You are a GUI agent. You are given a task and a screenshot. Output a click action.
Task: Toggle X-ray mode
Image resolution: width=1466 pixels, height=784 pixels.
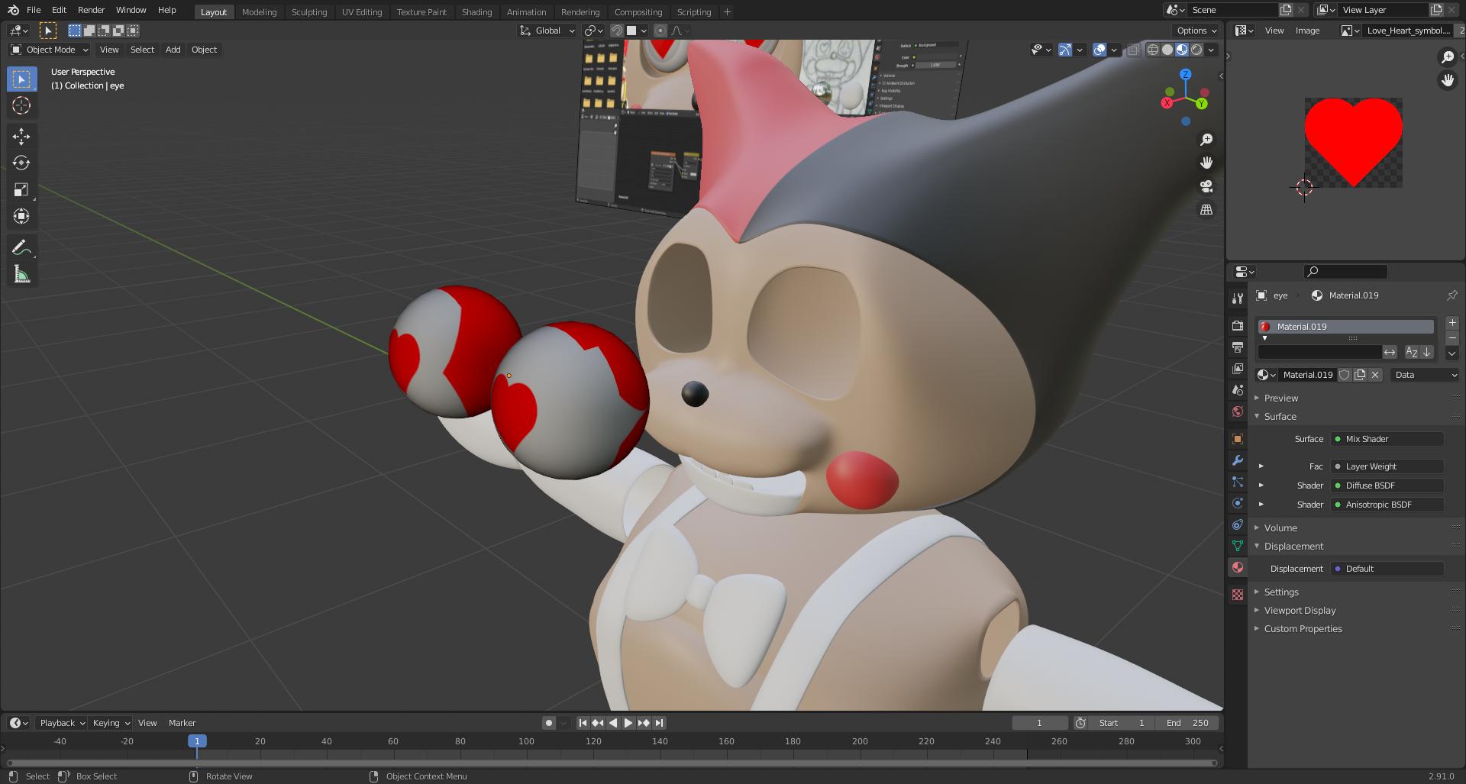(x=1134, y=50)
